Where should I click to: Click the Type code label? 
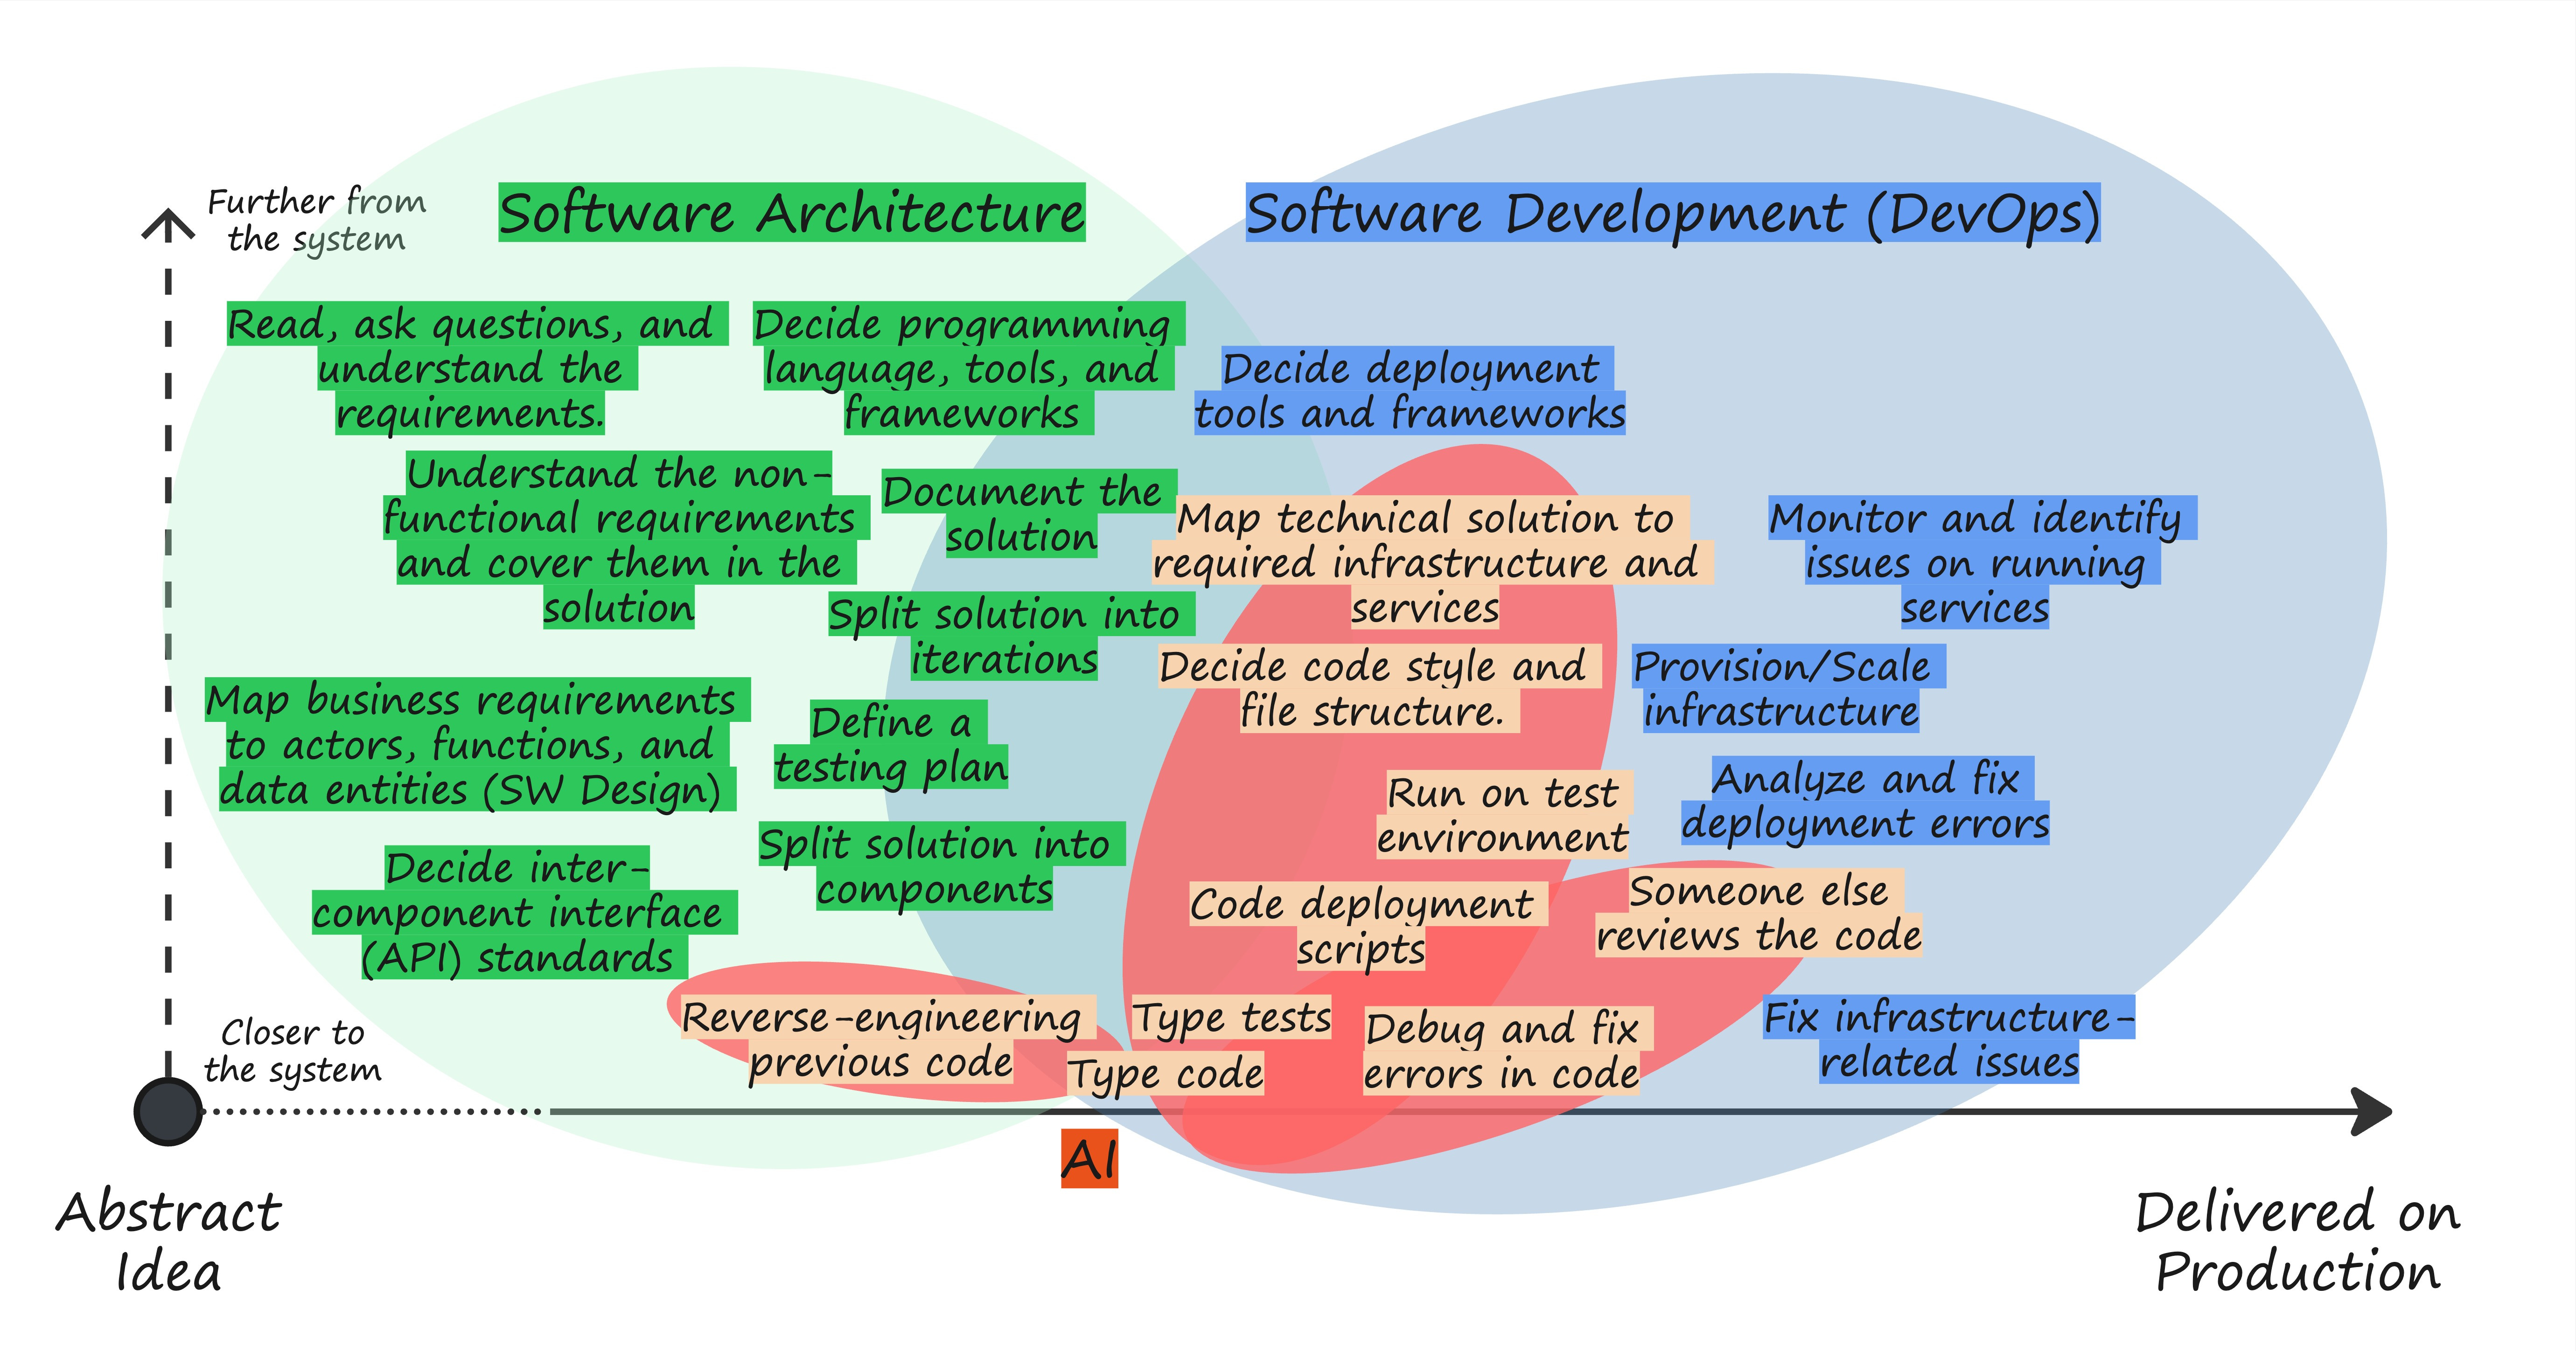tap(1166, 1073)
